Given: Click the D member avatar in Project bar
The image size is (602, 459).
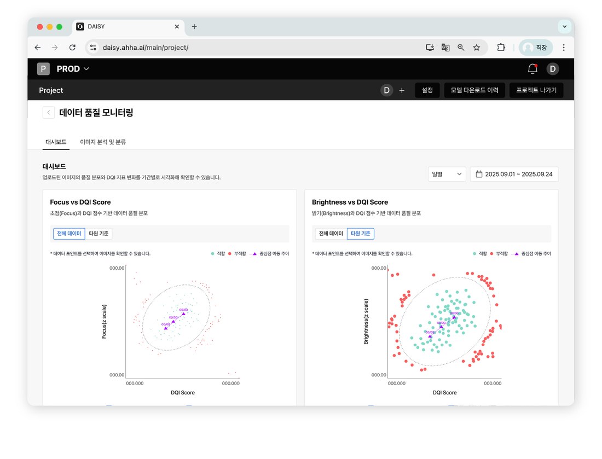Looking at the screenshot, I should pos(386,90).
